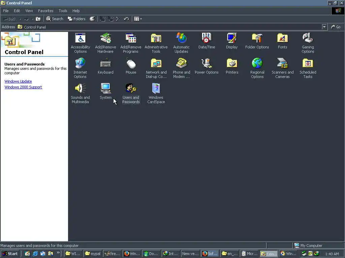Expand Quick Launch overflow chevron
Image resolution: width=345 pixels, height=258 pixels.
pos(58,253)
